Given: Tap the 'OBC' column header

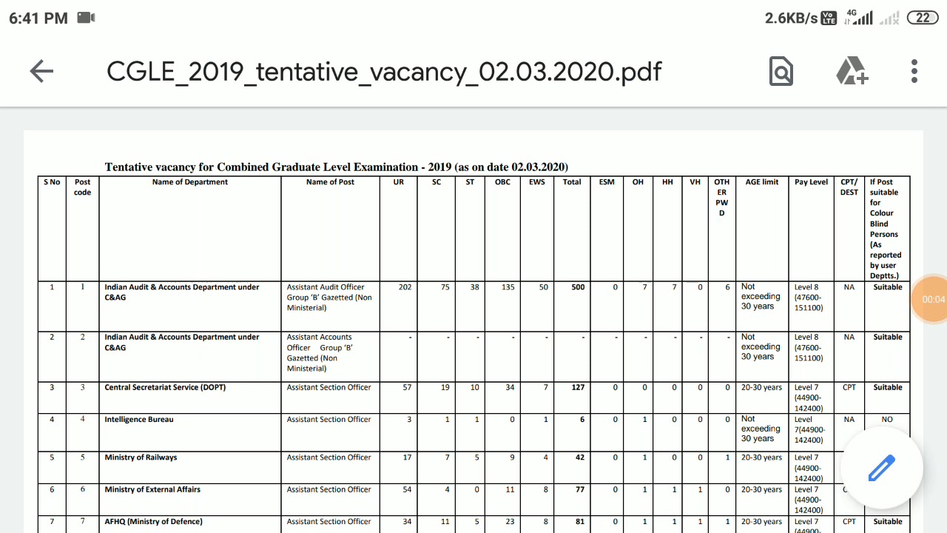Looking at the screenshot, I should pyautogui.click(x=502, y=182).
